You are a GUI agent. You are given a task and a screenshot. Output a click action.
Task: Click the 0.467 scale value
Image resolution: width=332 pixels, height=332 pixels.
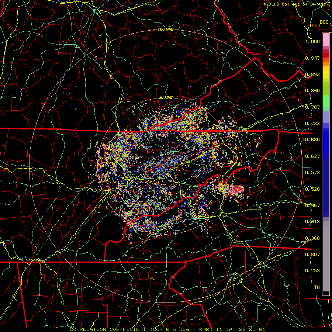pos(312,205)
